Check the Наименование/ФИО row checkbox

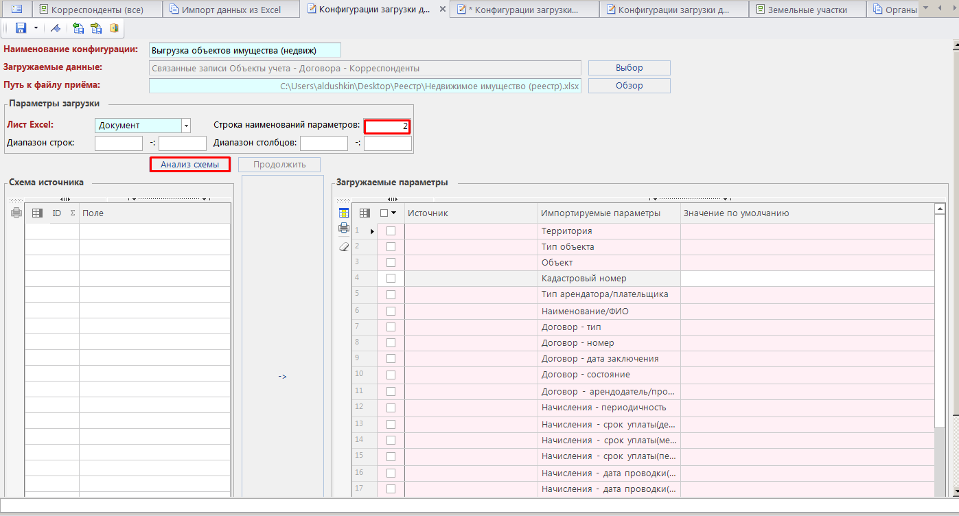pyautogui.click(x=391, y=311)
